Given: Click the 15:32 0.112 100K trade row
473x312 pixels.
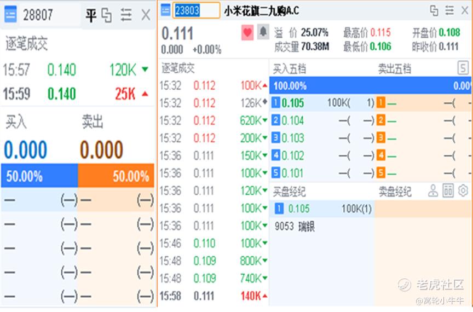Looking at the screenshot, I should (x=214, y=86).
